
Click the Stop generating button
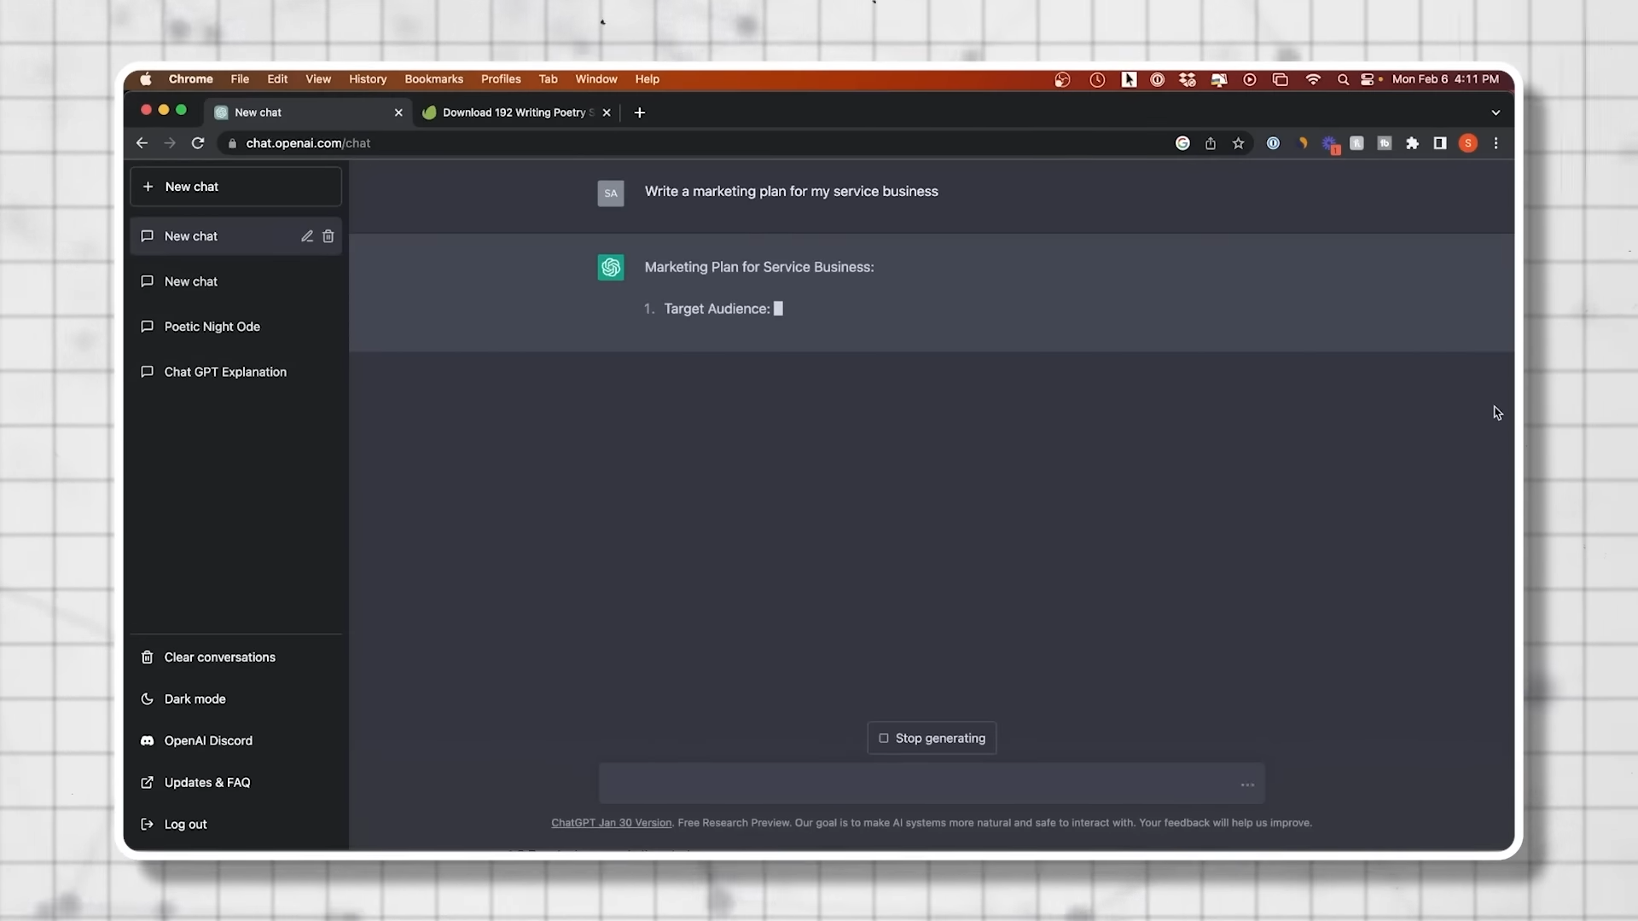tap(932, 739)
